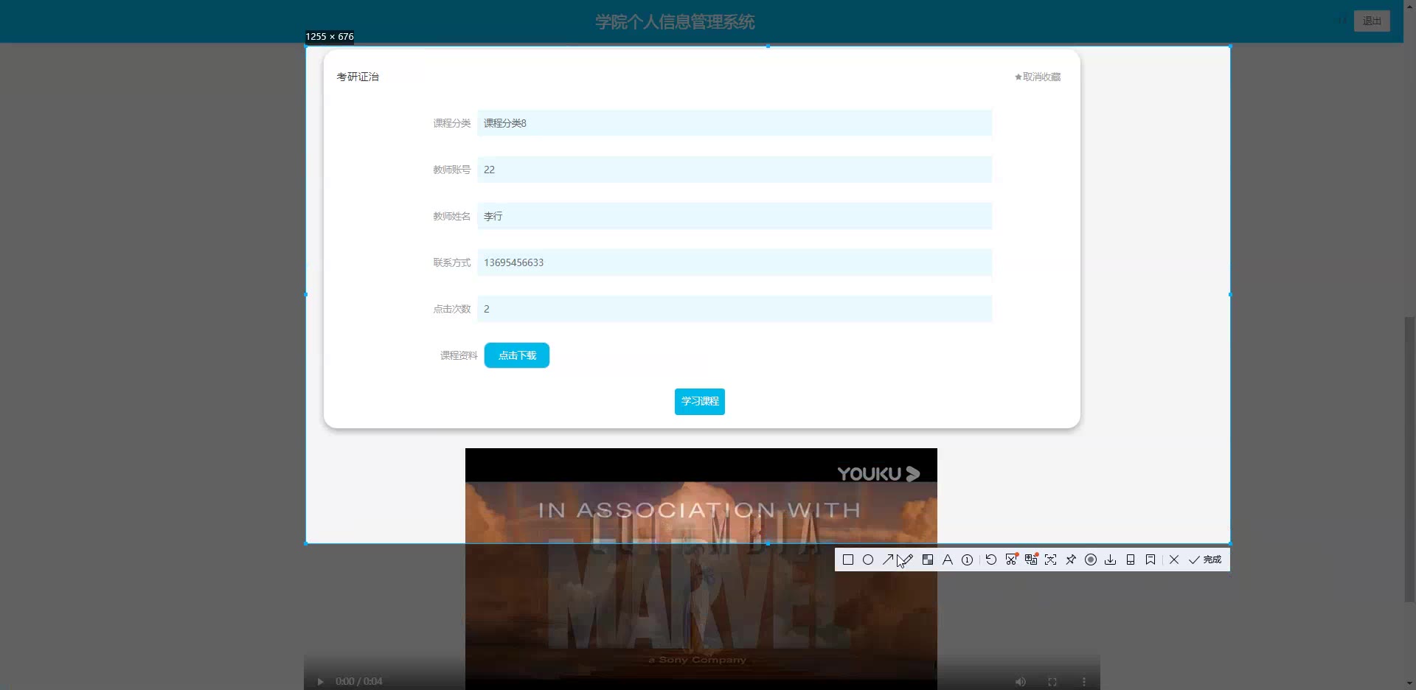Click the 教师姓名 field showing 李行
Viewport: 1416px width, 690px height.
point(735,216)
